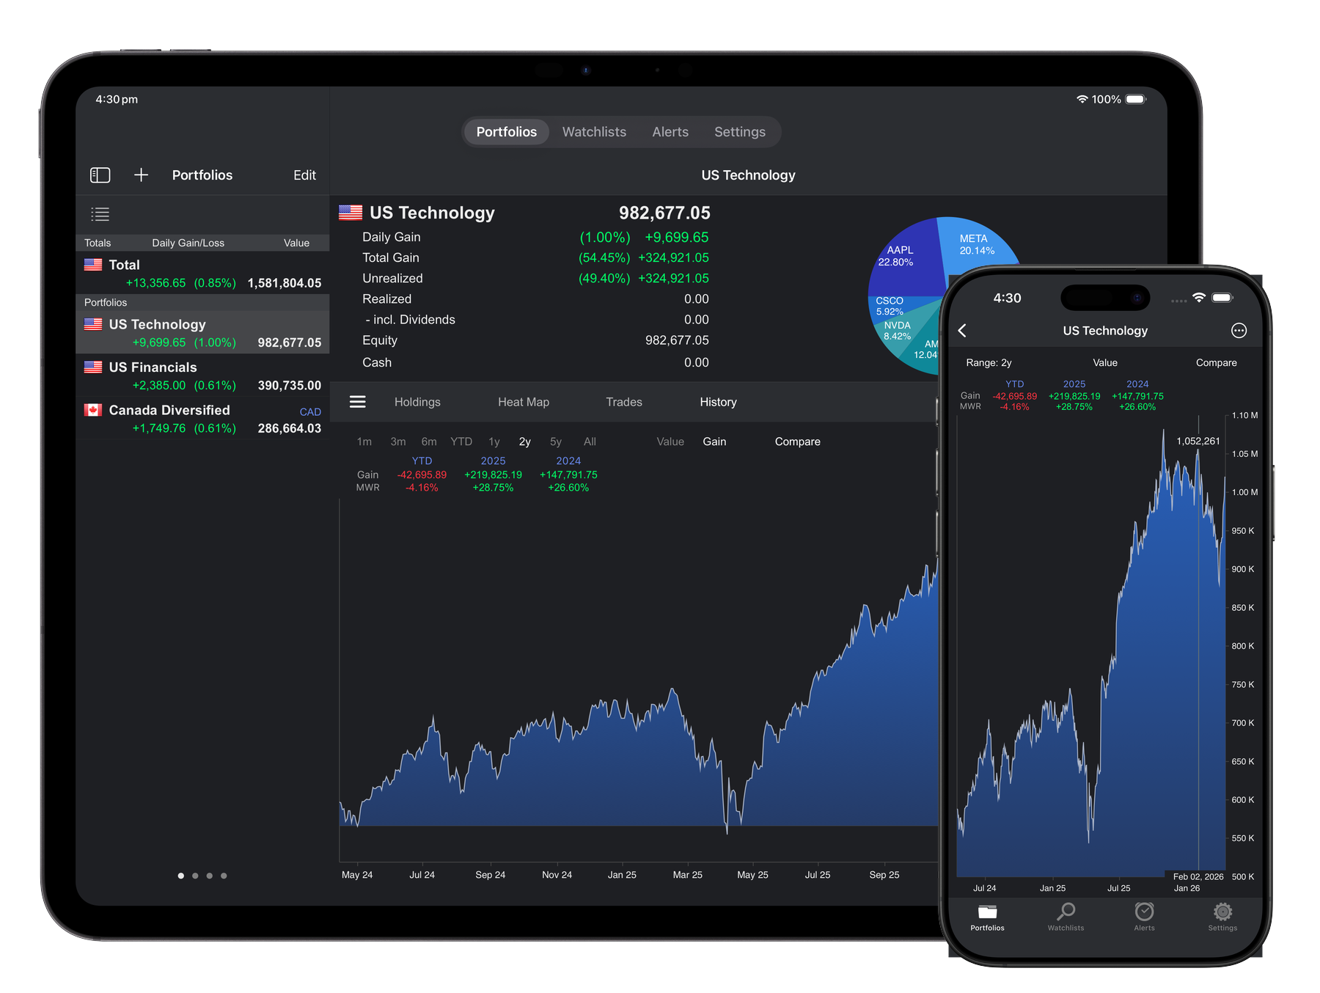Select the 1m chart range
The height and width of the screenshot is (993, 1320).
[364, 441]
